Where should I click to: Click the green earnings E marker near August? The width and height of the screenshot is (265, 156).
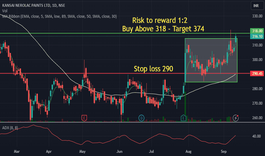[183, 118]
